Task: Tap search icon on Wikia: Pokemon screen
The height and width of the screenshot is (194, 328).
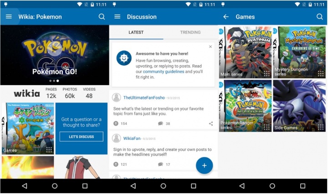Action: tap(102, 16)
